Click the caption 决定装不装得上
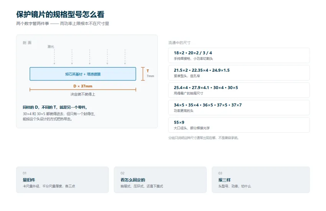The image size is (326, 211). (x=83, y=94)
